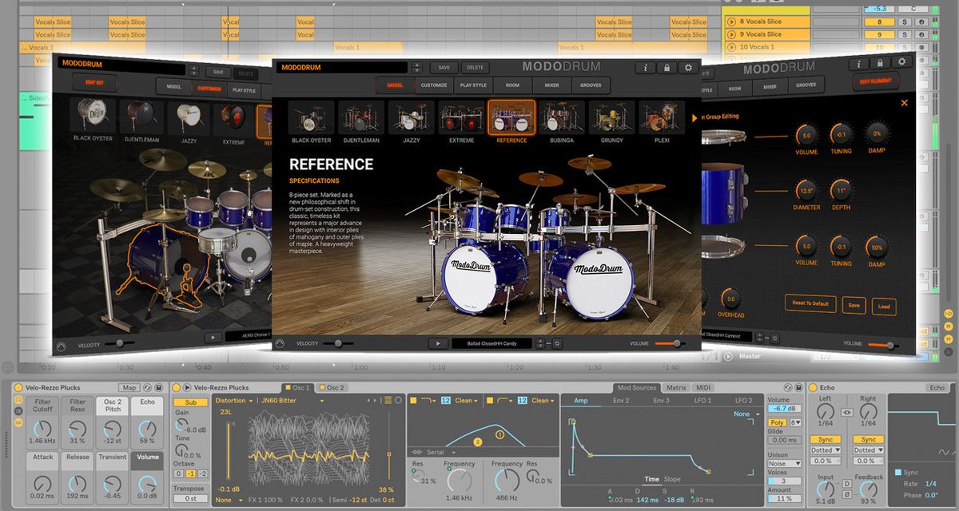Click the lock icon in center MODO DRUM window

pyautogui.click(x=667, y=68)
